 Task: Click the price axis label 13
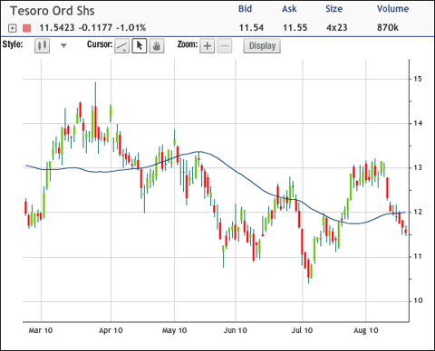(x=418, y=167)
